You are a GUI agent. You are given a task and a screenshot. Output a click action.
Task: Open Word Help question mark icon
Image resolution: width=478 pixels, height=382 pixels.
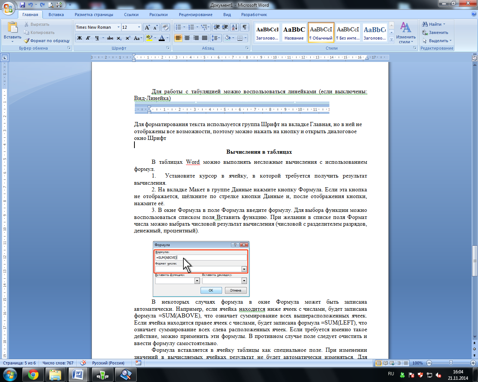point(474,14)
